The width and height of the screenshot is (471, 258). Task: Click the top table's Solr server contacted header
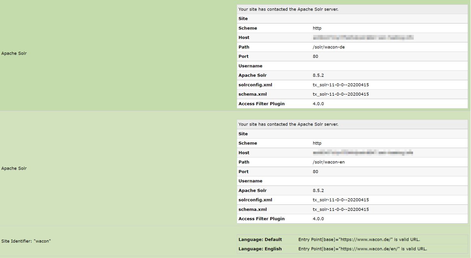tap(288, 9)
